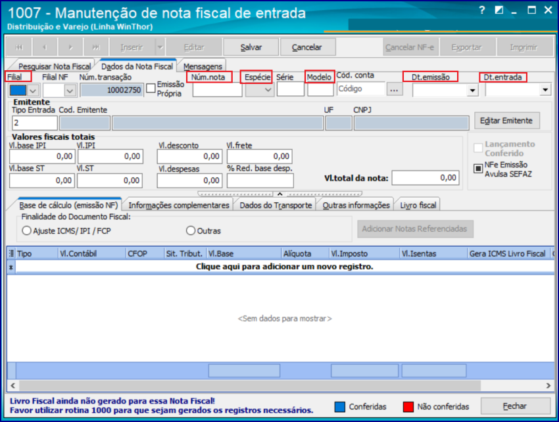
Task: Click grid scrollbar left arrow
Action: [13, 385]
